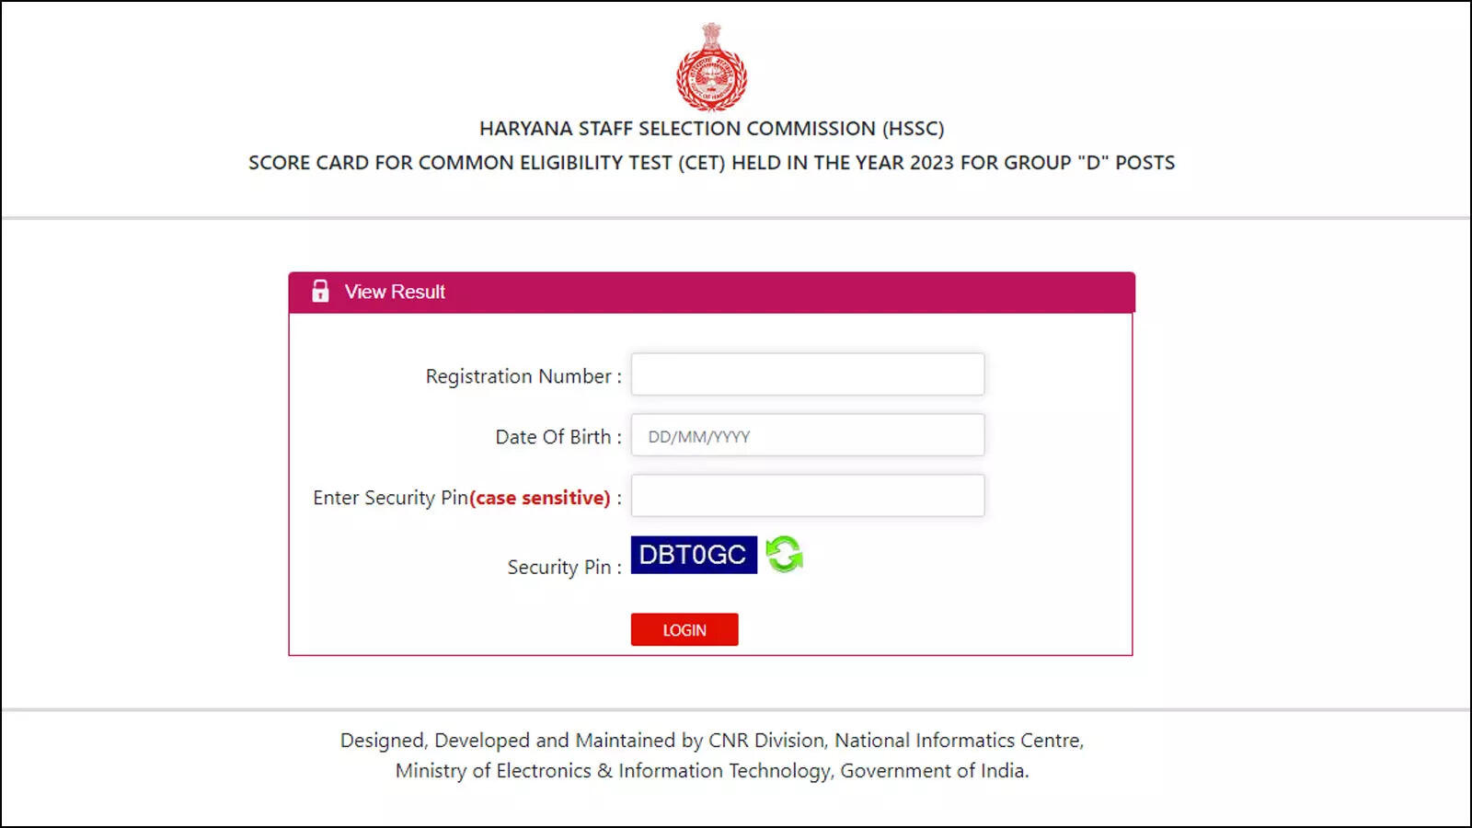
Task: Click the red LOGIN button
Action: (x=684, y=629)
